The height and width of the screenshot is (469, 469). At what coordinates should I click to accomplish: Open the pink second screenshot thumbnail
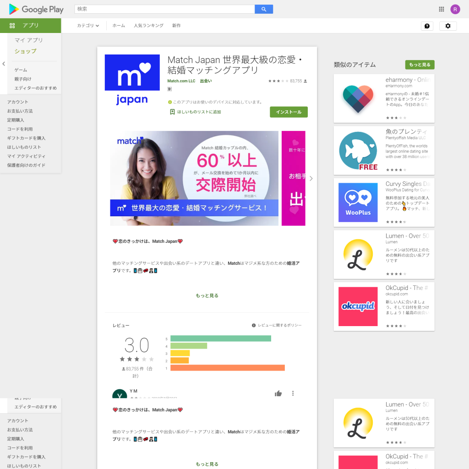pyautogui.click(x=294, y=178)
